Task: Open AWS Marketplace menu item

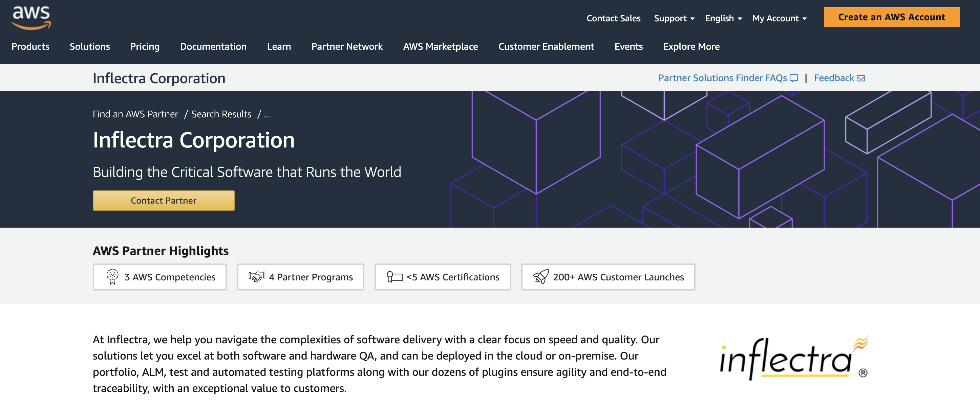Action: [x=440, y=46]
